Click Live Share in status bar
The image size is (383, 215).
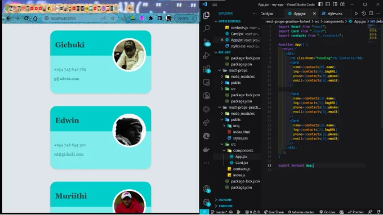(x=274, y=212)
